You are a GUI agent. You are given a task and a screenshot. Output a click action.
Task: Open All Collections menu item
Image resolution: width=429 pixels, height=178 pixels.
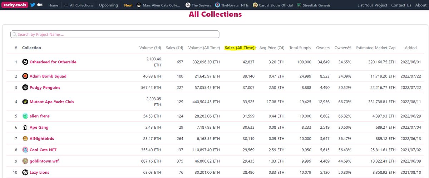(79, 5)
